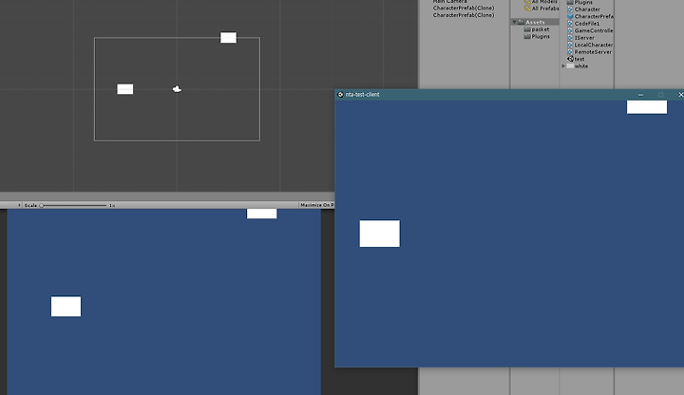Screen dimensions: 684x395
Task: Select the RemoteServer script icon
Action: click(x=570, y=52)
